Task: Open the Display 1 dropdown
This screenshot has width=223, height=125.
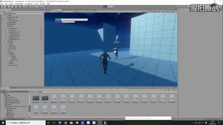Action: point(49,11)
